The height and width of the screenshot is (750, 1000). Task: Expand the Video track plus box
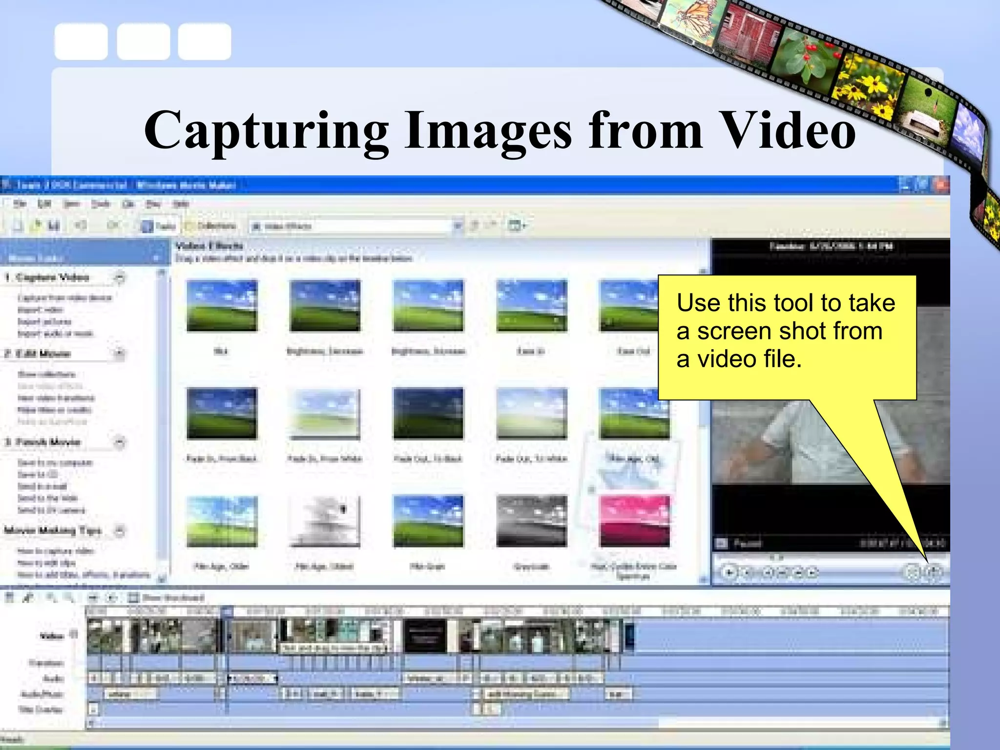tap(74, 634)
